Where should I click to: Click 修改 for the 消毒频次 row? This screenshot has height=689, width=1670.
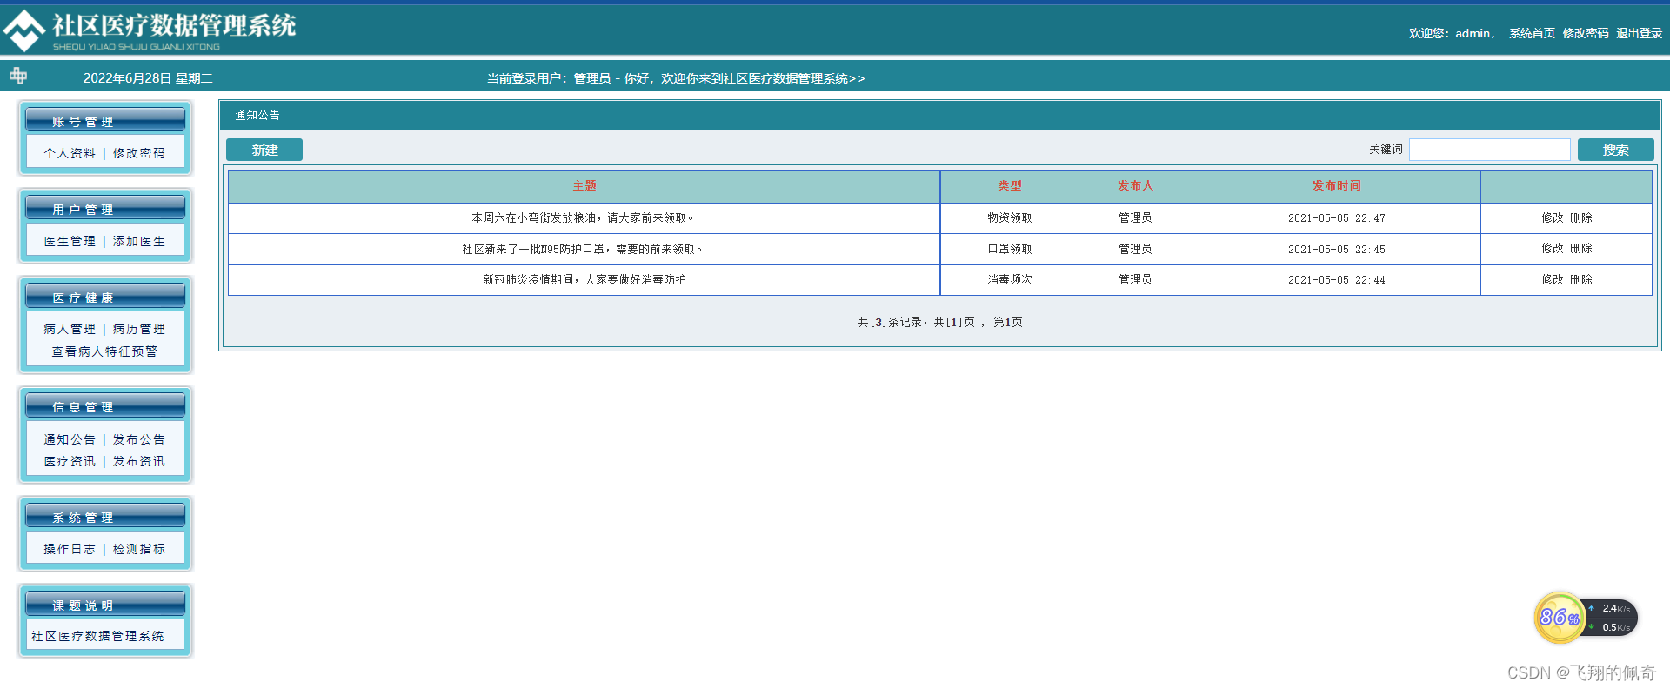point(1553,279)
